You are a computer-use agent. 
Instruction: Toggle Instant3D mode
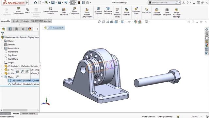pos(146,11)
